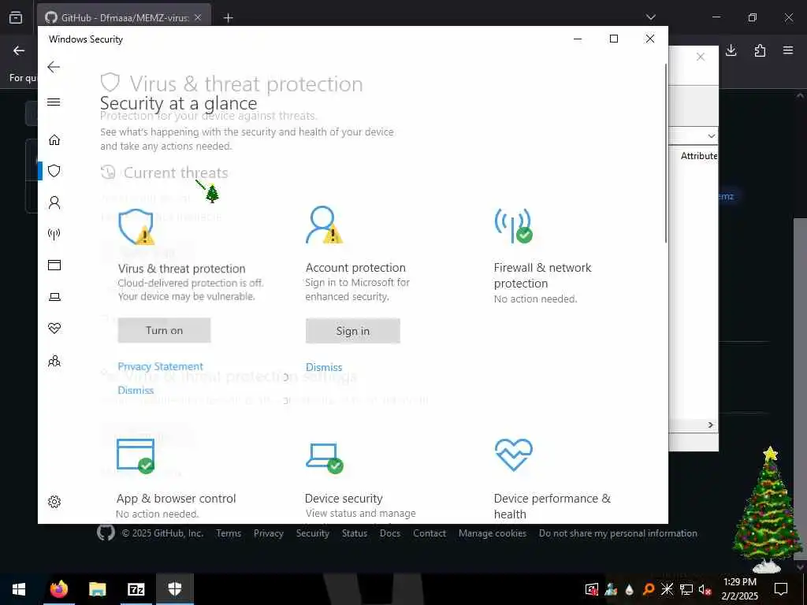Expand the dropdown arrow in the background dialog
The height and width of the screenshot is (605, 807).
click(x=712, y=135)
